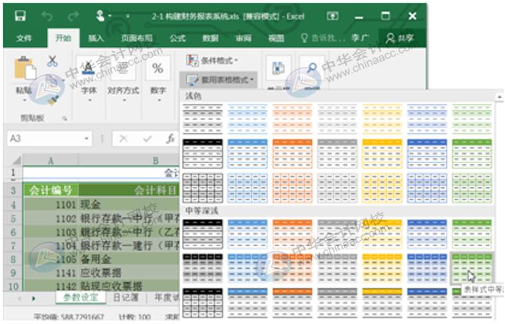The width and height of the screenshot is (505, 324).
Task: Expand the Name Box dropdown arrow
Action: click(86, 139)
